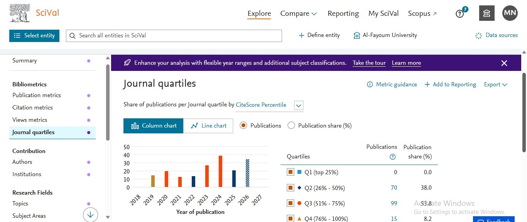This screenshot has height=222, width=527.
Task: Open the MN user profile avatar
Action: [x=510, y=13]
